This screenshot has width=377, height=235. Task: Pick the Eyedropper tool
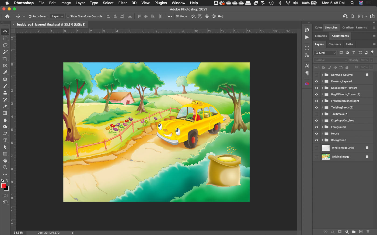5,72
